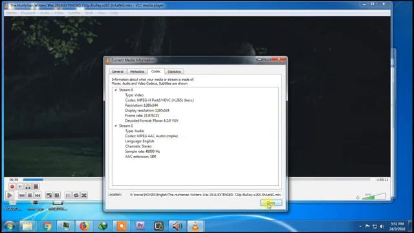This screenshot has width=414, height=233.
Task: Click the Action Center flag tray icon
Action: tap(367, 227)
